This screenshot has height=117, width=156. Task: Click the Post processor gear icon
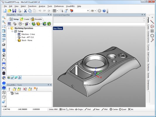coord(15,24)
